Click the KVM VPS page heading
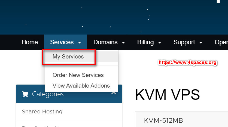Image resolution: width=228 pixels, height=127 pixels. (168, 95)
